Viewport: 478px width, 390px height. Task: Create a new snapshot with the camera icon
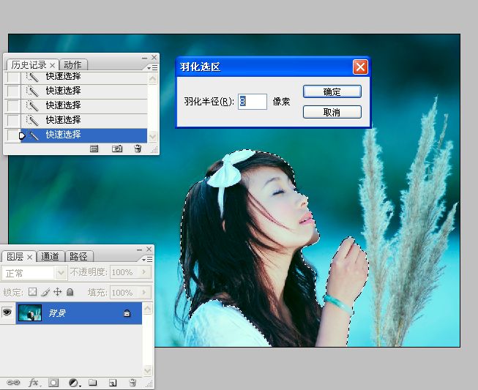point(116,149)
